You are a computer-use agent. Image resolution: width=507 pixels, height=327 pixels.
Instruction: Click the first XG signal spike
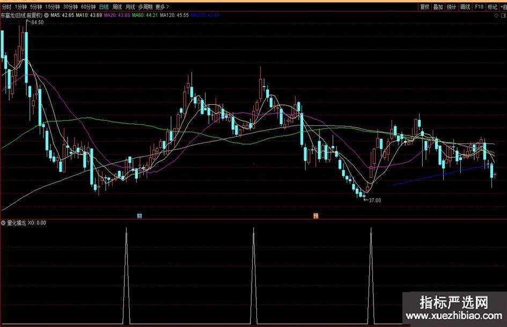[126, 275]
